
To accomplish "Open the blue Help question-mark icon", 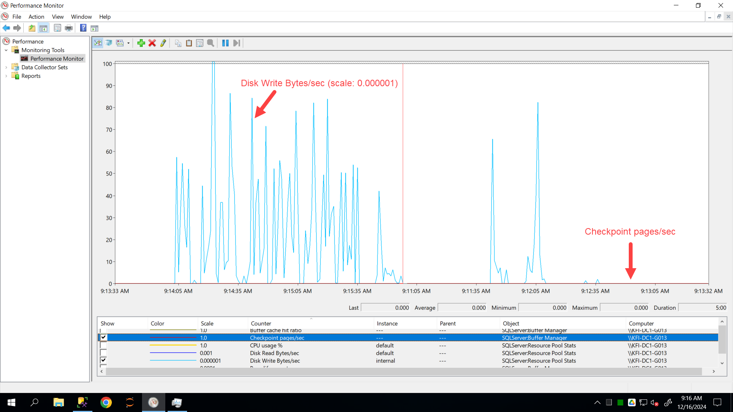I will pos(83,28).
